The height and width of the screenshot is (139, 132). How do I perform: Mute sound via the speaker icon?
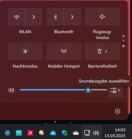11,90
